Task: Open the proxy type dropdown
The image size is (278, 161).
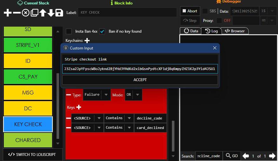Action: click(x=272, y=21)
